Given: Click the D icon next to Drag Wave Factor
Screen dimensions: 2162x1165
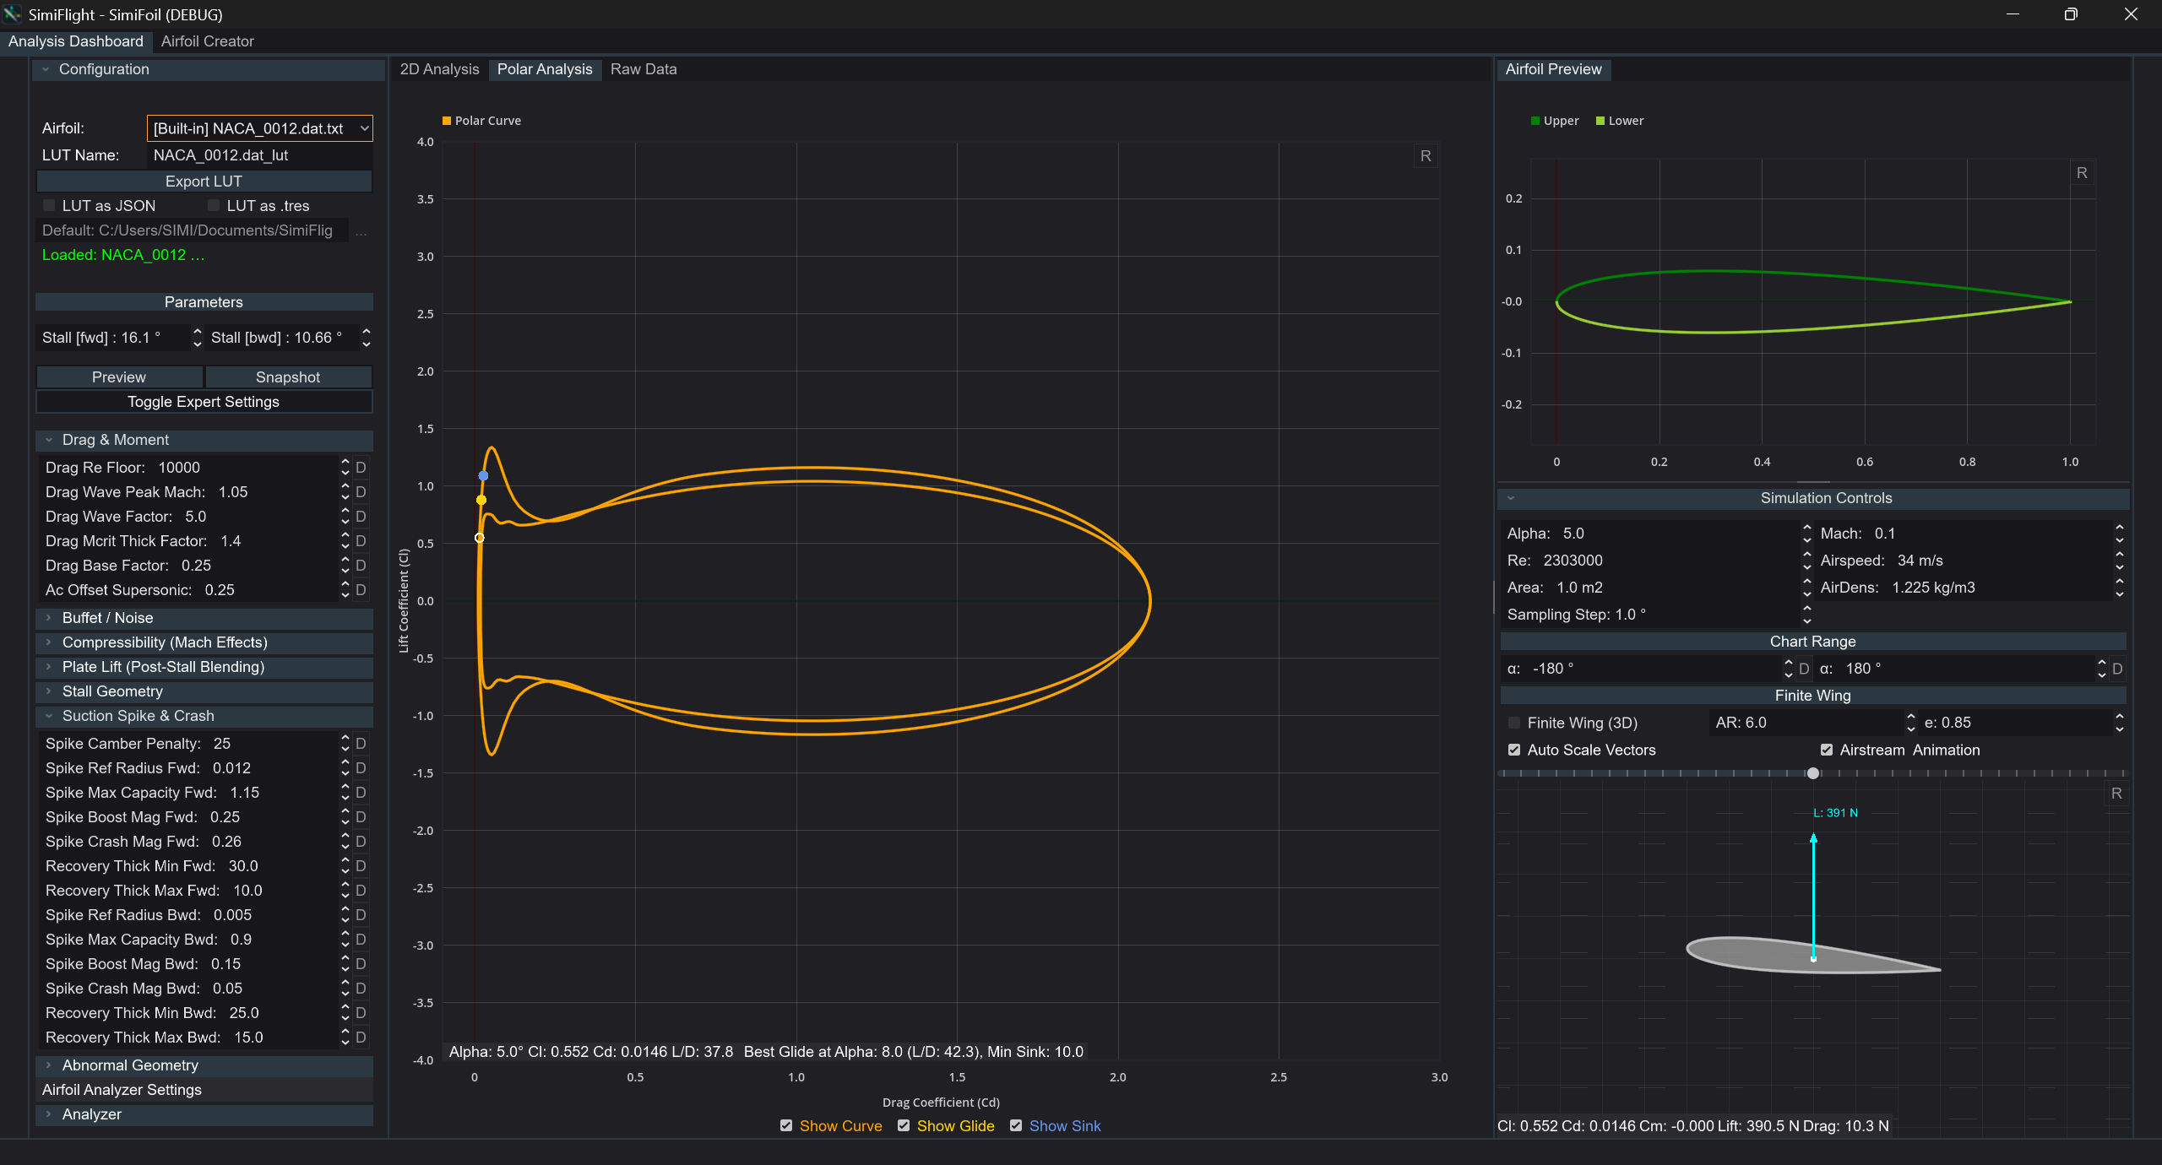Looking at the screenshot, I should tap(361, 517).
